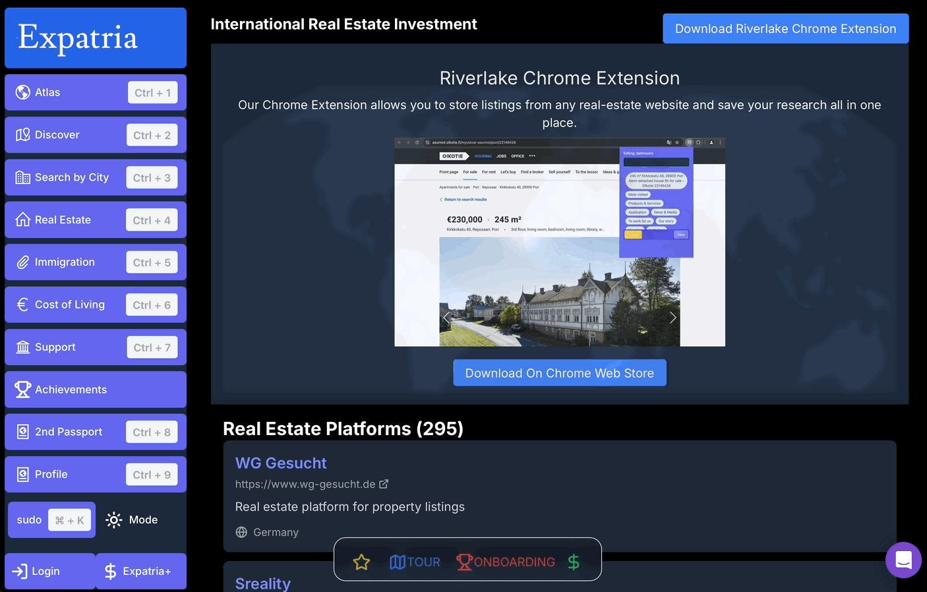This screenshot has height=592, width=927.
Task: Click the extension screenshot preview image
Action: click(560, 242)
